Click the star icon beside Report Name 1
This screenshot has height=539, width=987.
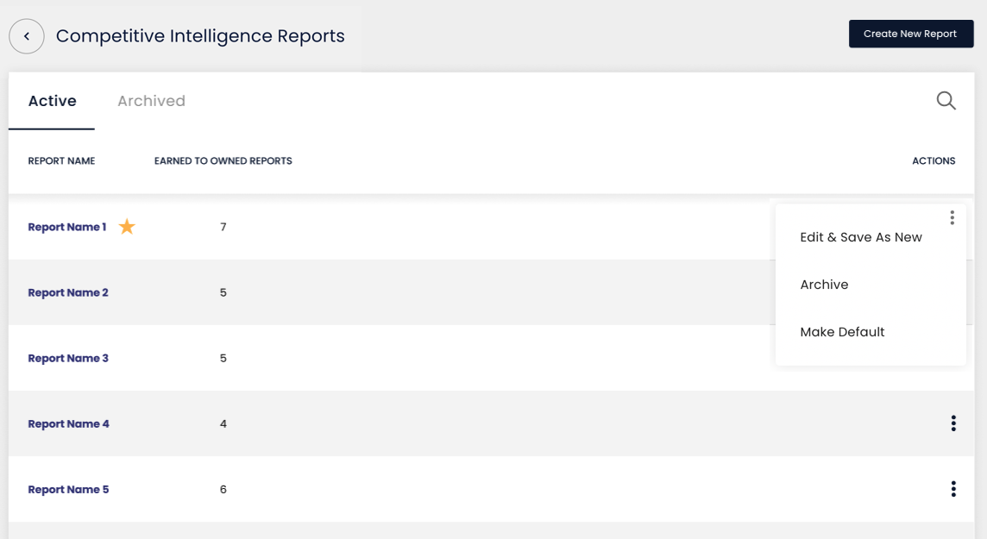pos(126,226)
